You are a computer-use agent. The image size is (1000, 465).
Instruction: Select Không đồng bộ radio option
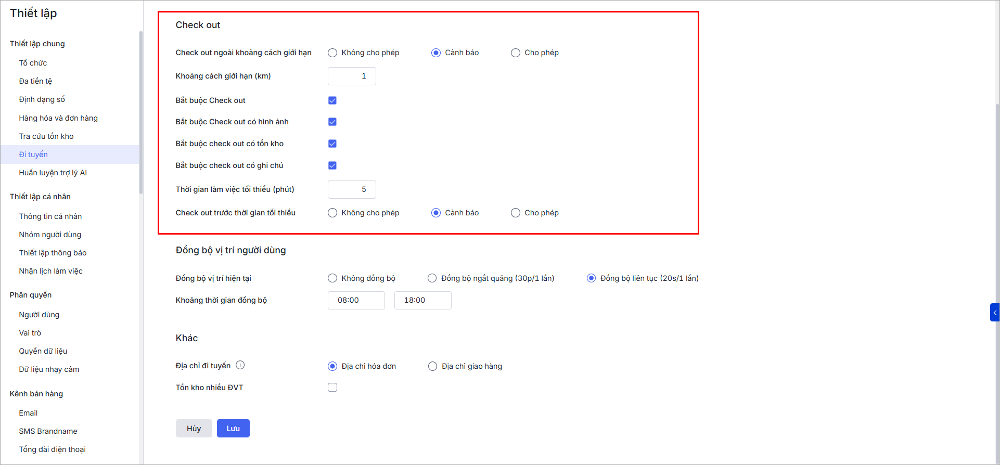click(x=332, y=278)
